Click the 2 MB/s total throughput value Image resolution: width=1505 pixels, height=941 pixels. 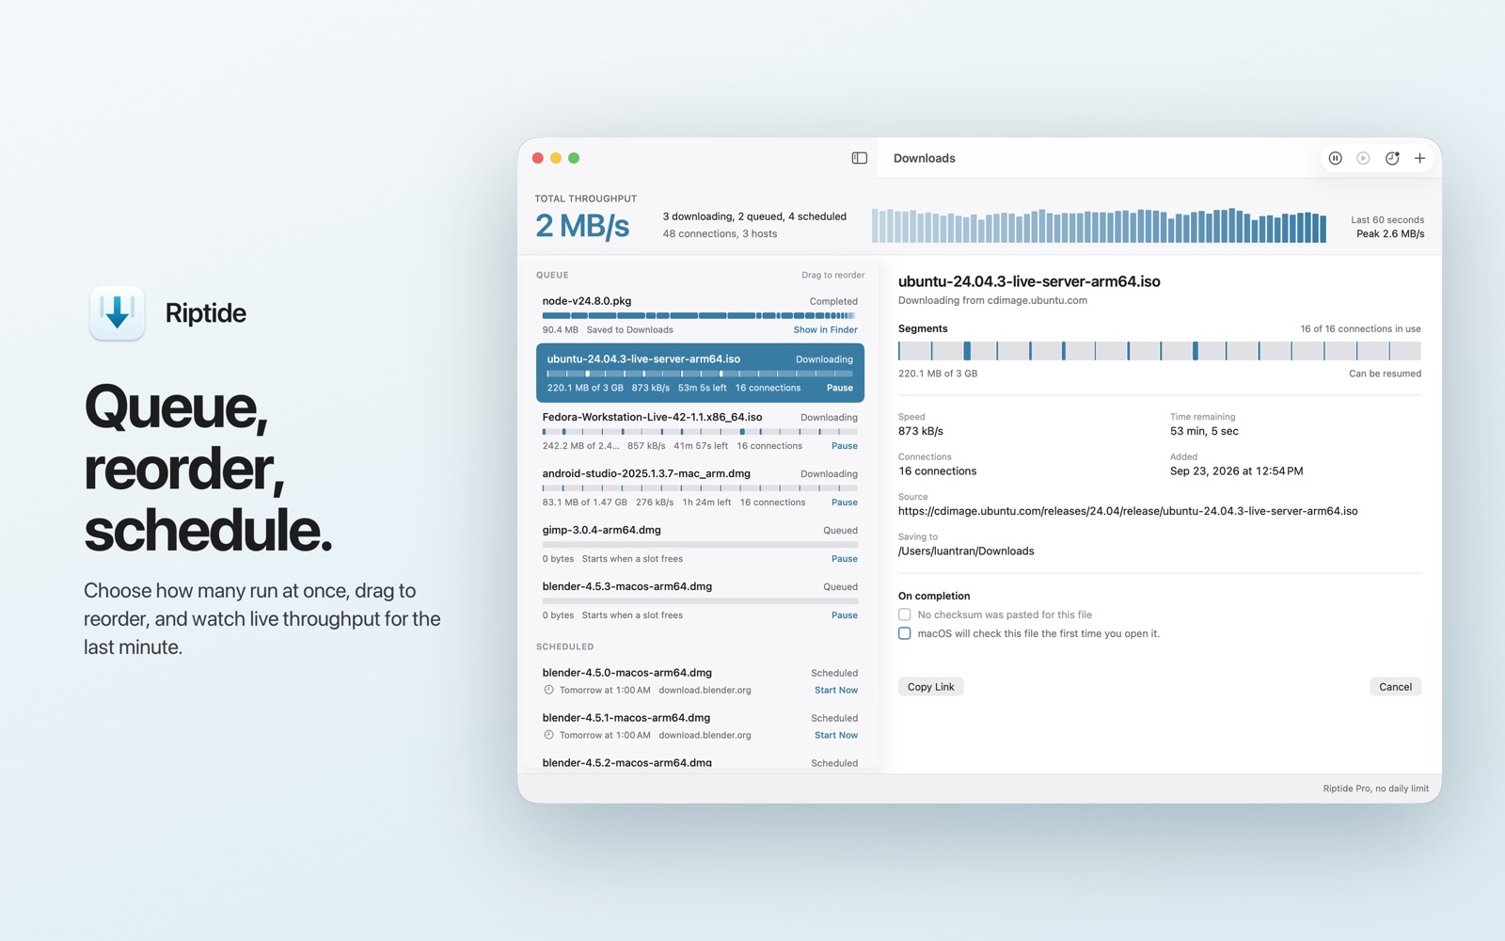point(582,226)
